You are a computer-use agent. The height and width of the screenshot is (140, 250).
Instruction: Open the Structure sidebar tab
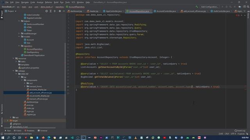click(2, 109)
